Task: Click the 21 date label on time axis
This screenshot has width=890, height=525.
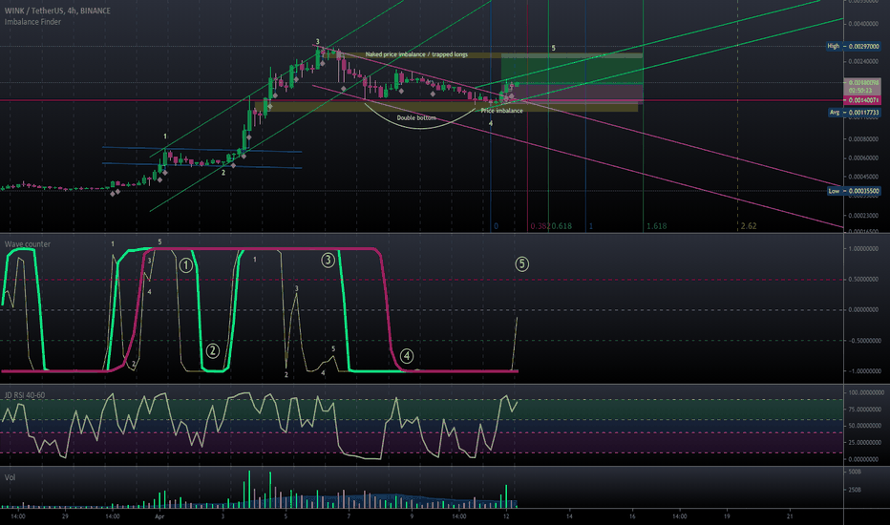Action: 790,516
